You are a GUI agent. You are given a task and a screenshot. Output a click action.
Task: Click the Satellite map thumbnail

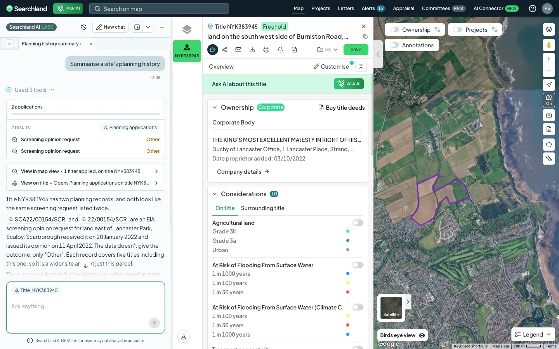click(x=391, y=308)
